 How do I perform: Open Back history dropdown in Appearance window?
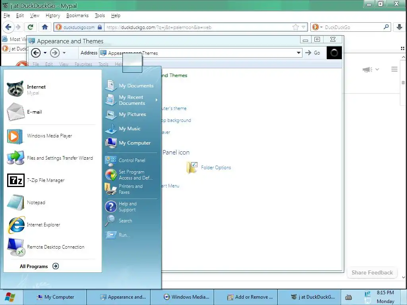(x=45, y=53)
